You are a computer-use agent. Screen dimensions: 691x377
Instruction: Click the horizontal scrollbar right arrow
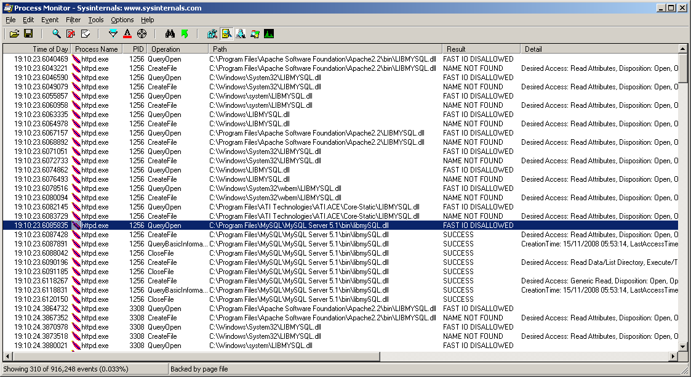pos(673,356)
